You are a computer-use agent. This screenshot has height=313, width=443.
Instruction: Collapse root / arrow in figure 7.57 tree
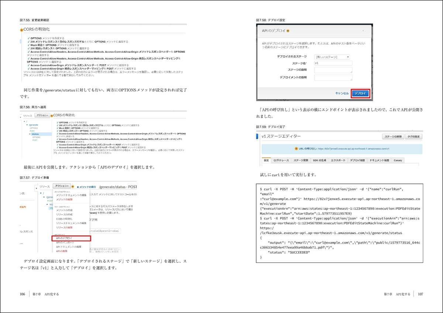(41, 193)
